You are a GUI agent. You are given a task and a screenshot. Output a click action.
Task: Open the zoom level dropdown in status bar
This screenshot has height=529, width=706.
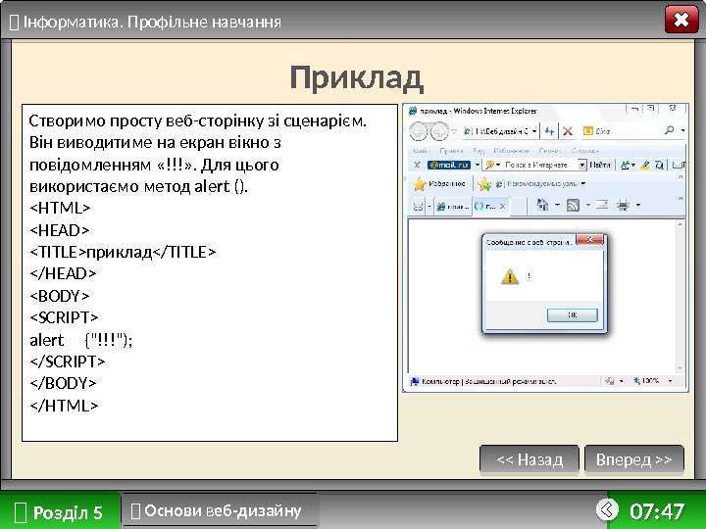click(x=670, y=381)
